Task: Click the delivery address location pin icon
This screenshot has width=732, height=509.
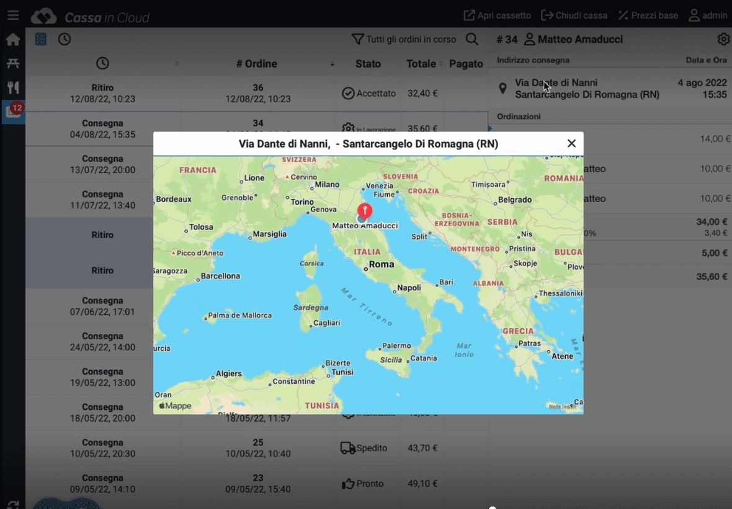Action: click(502, 88)
